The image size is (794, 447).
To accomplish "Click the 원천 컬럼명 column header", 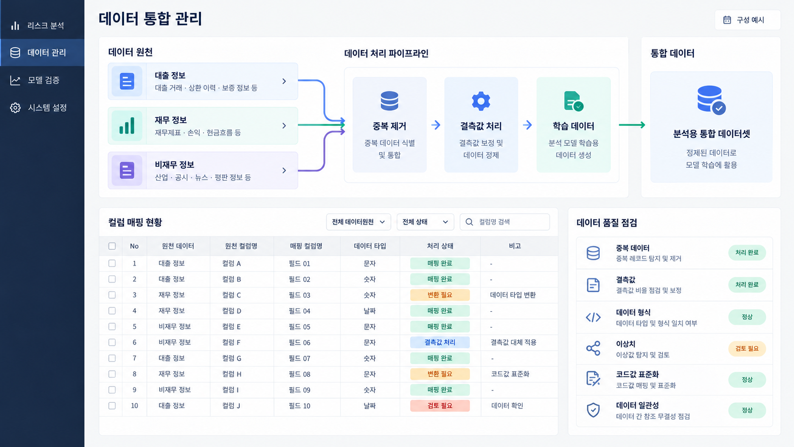I will click(x=241, y=246).
